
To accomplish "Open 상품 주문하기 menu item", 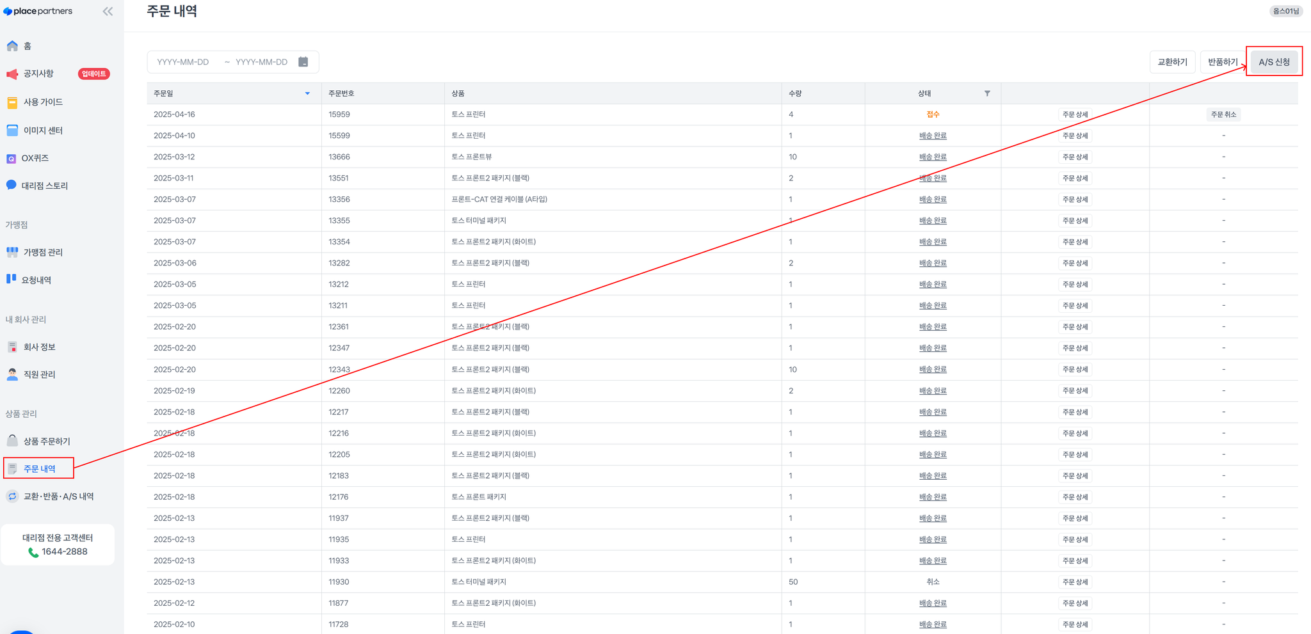I will click(47, 441).
